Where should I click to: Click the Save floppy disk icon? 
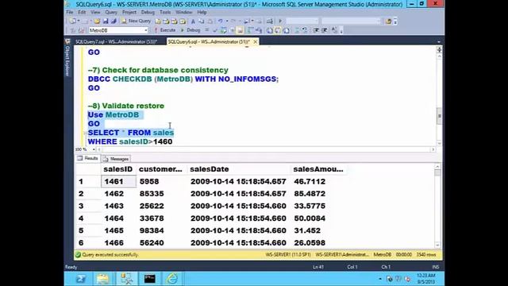106,21
